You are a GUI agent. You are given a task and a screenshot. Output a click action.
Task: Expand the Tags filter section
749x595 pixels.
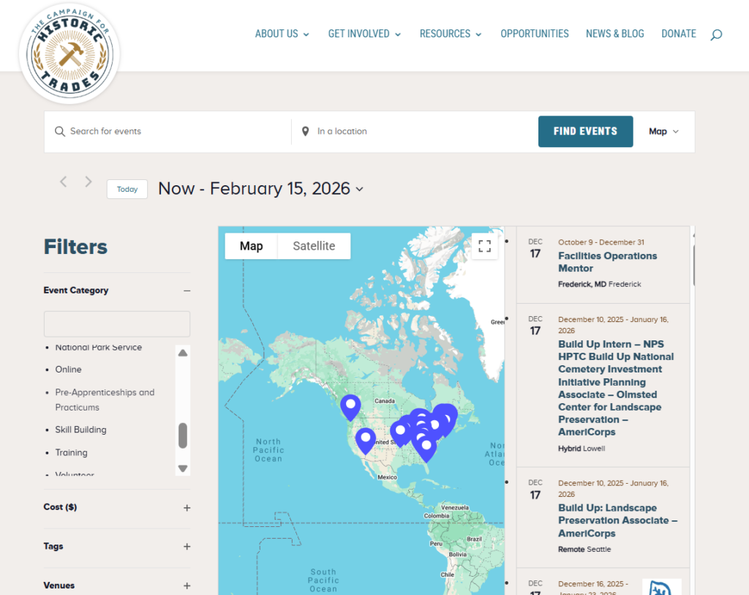pos(187,547)
